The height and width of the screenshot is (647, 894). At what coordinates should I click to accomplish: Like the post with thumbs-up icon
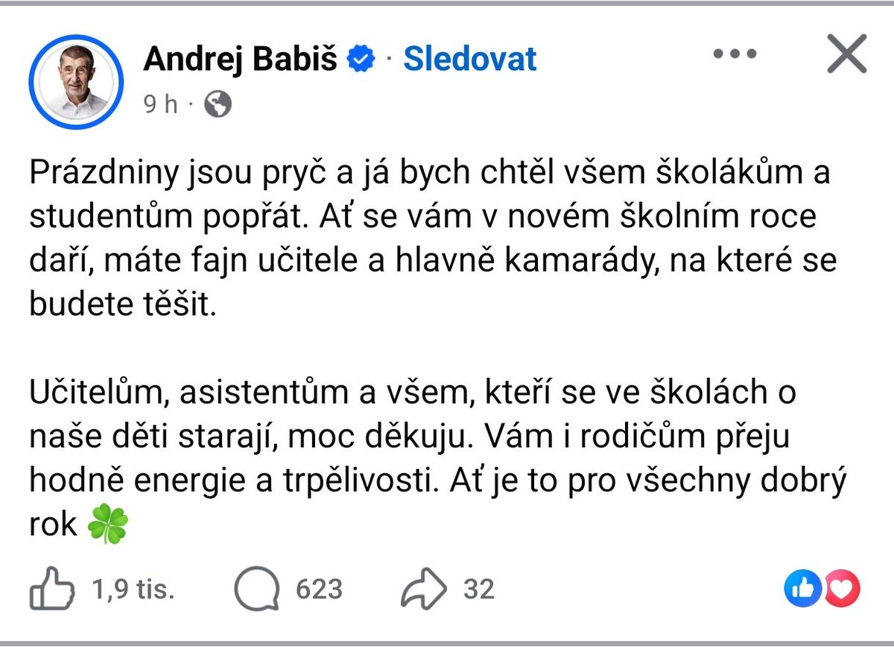coord(52,590)
